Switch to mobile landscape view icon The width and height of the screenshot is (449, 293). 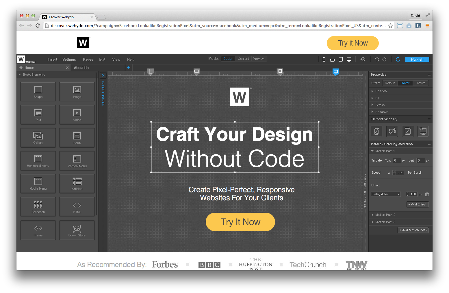[332, 60]
